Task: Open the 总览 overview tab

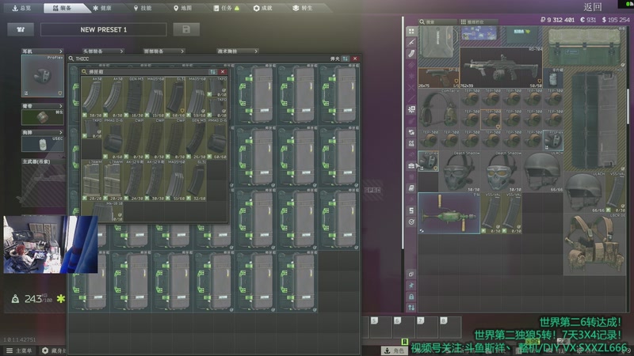Action: point(21,8)
